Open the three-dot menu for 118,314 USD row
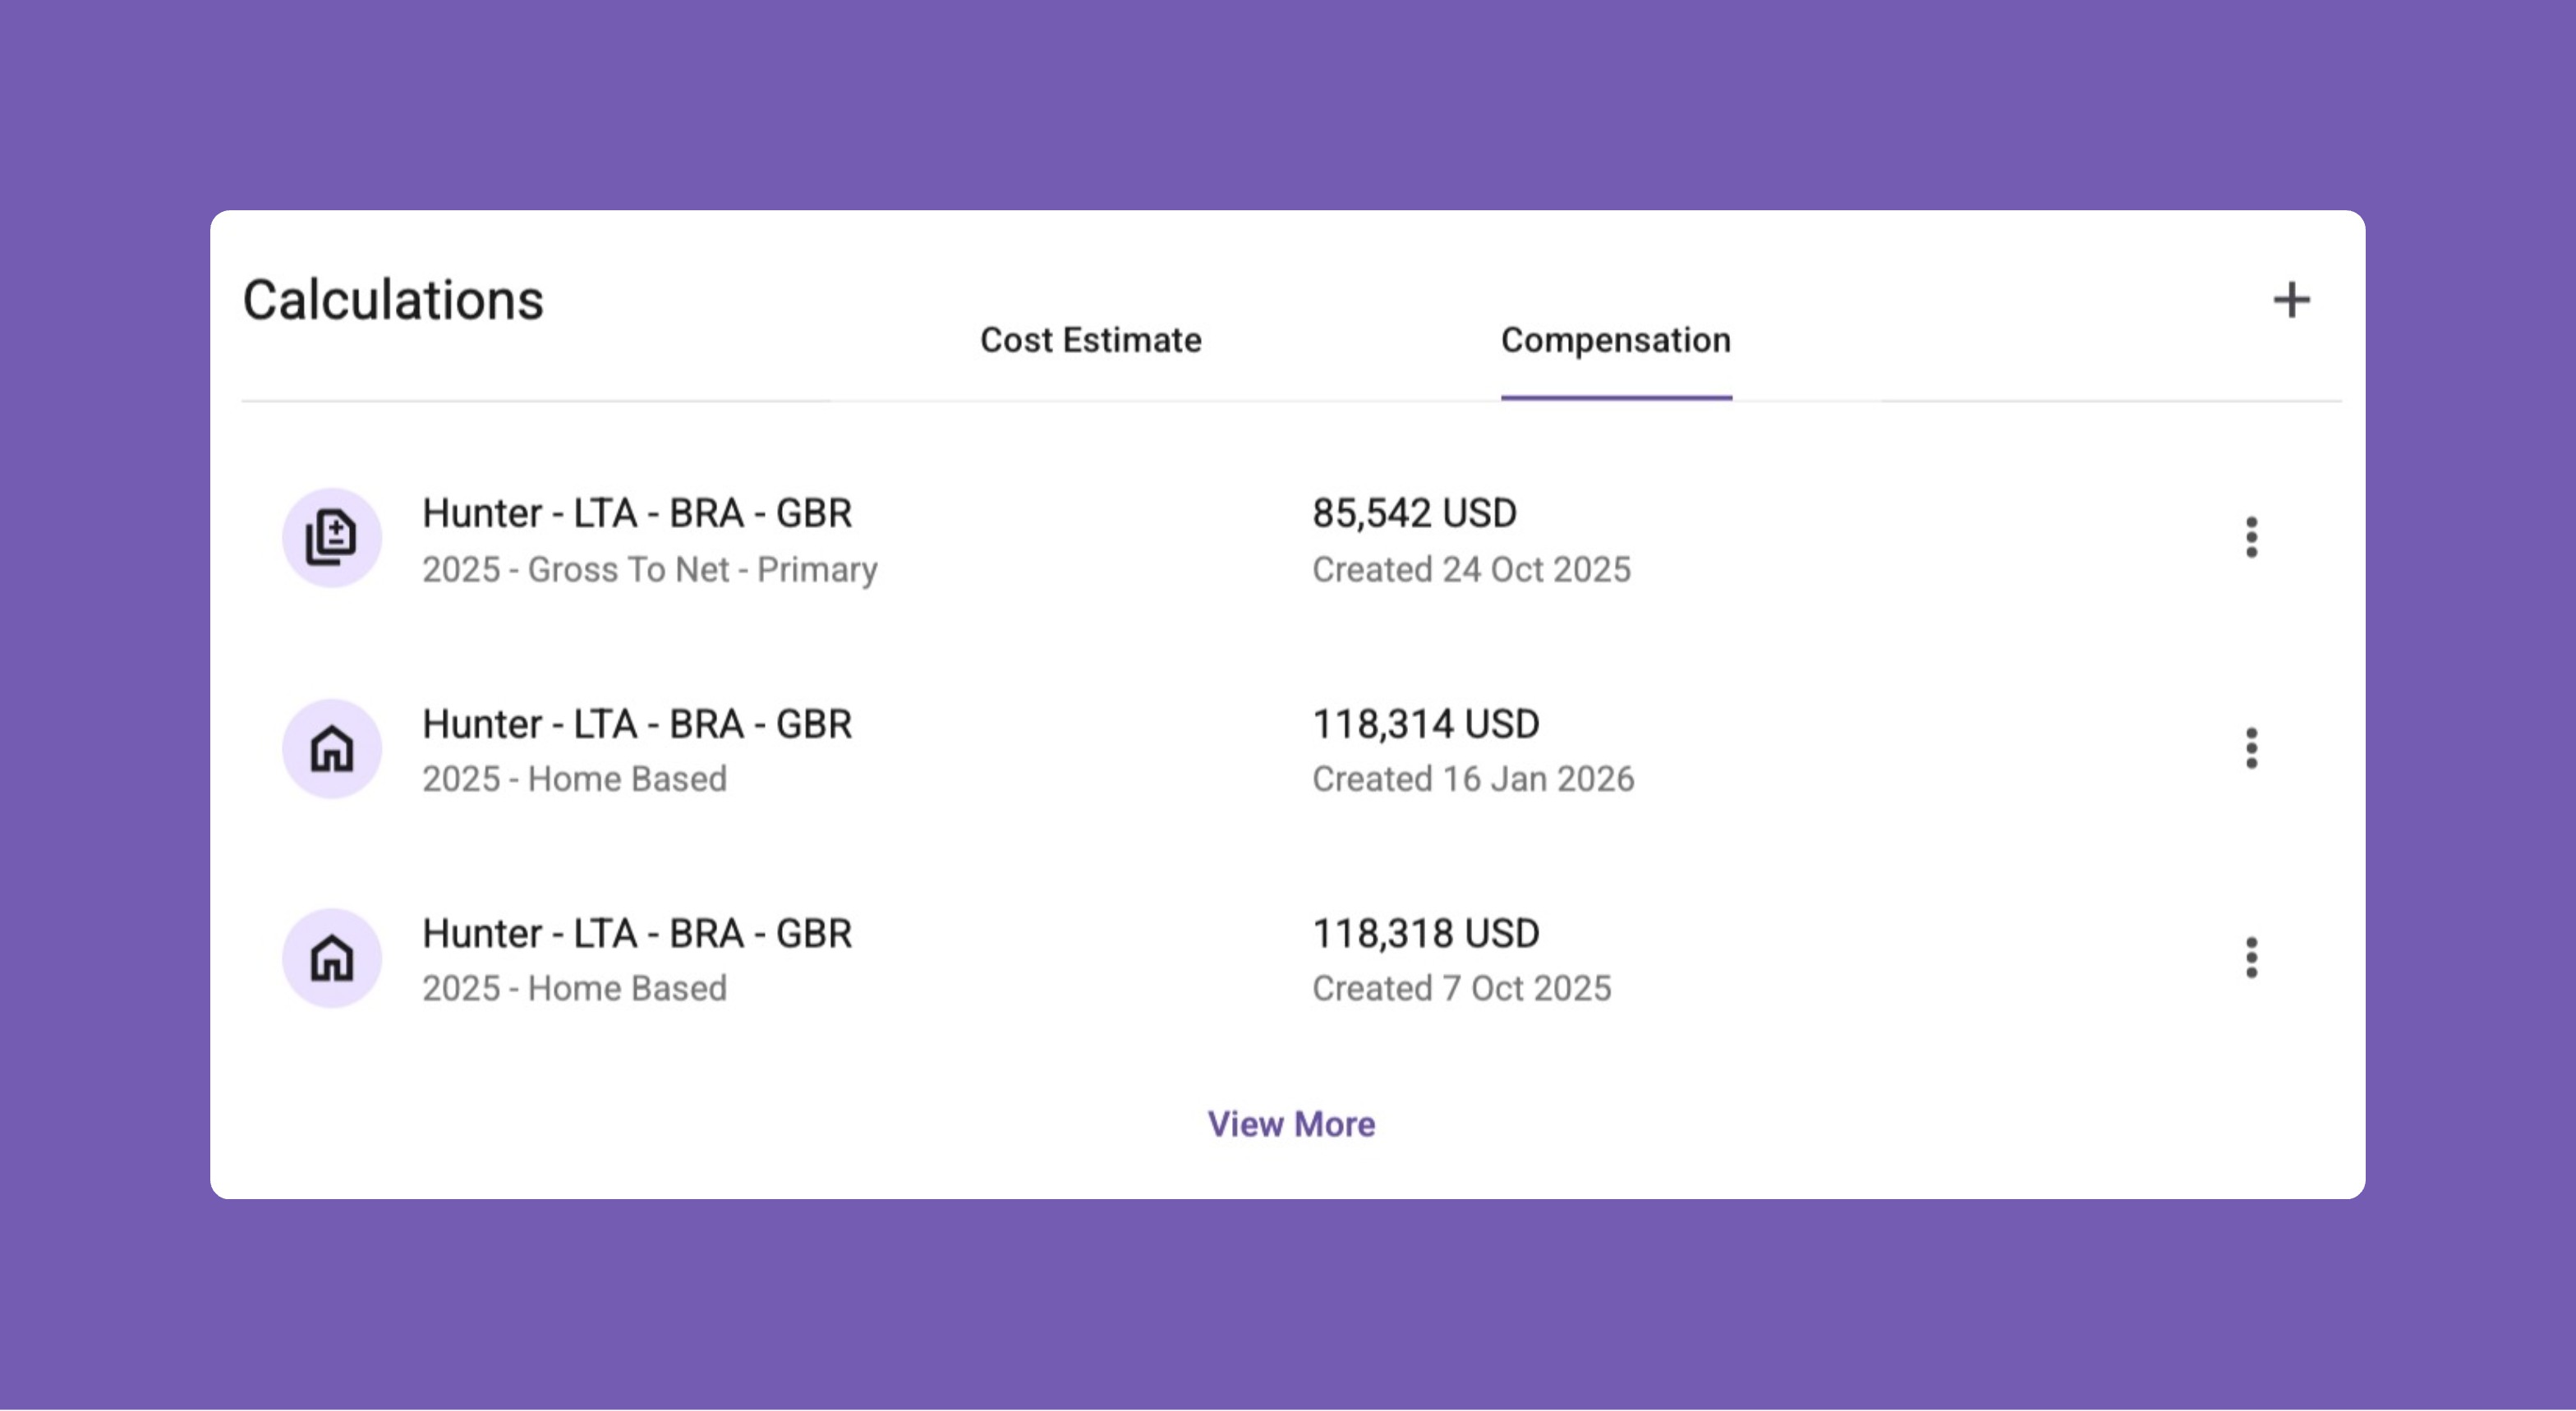The image size is (2576, 1411). pos(2251,749)
